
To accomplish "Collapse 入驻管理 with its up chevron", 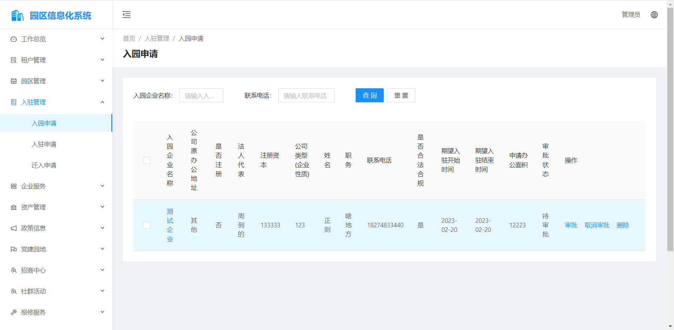I will (103, 102).
